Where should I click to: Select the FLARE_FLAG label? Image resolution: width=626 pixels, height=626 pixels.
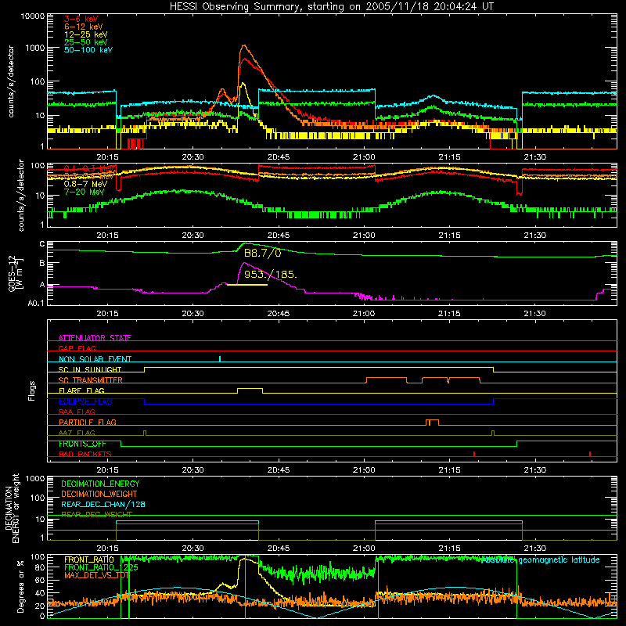pos(81,390)
